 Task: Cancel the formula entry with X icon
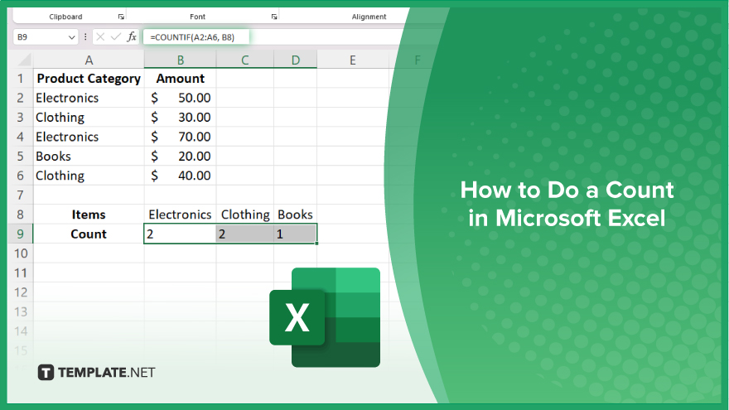coord(100,36)
